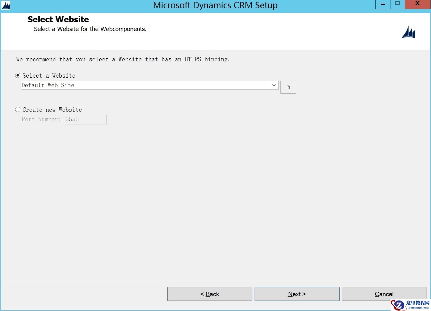This screenshot has height=311, width=431.
Task: Choose the 'Create new Website' option
Action: tap(18, 109)
